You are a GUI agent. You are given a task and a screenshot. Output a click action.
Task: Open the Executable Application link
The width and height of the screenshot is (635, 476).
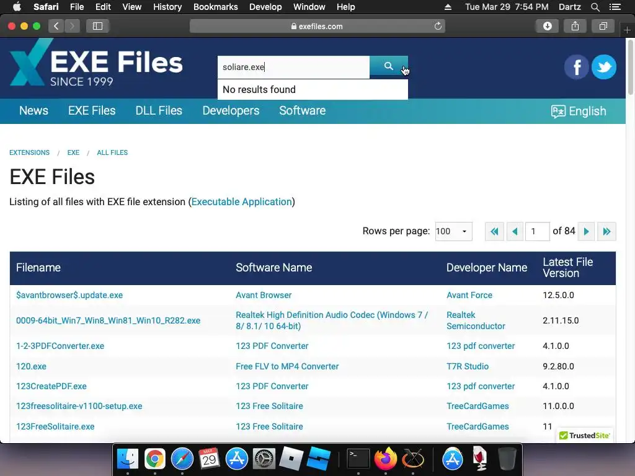pyautogui.click(x=242, y=201)
